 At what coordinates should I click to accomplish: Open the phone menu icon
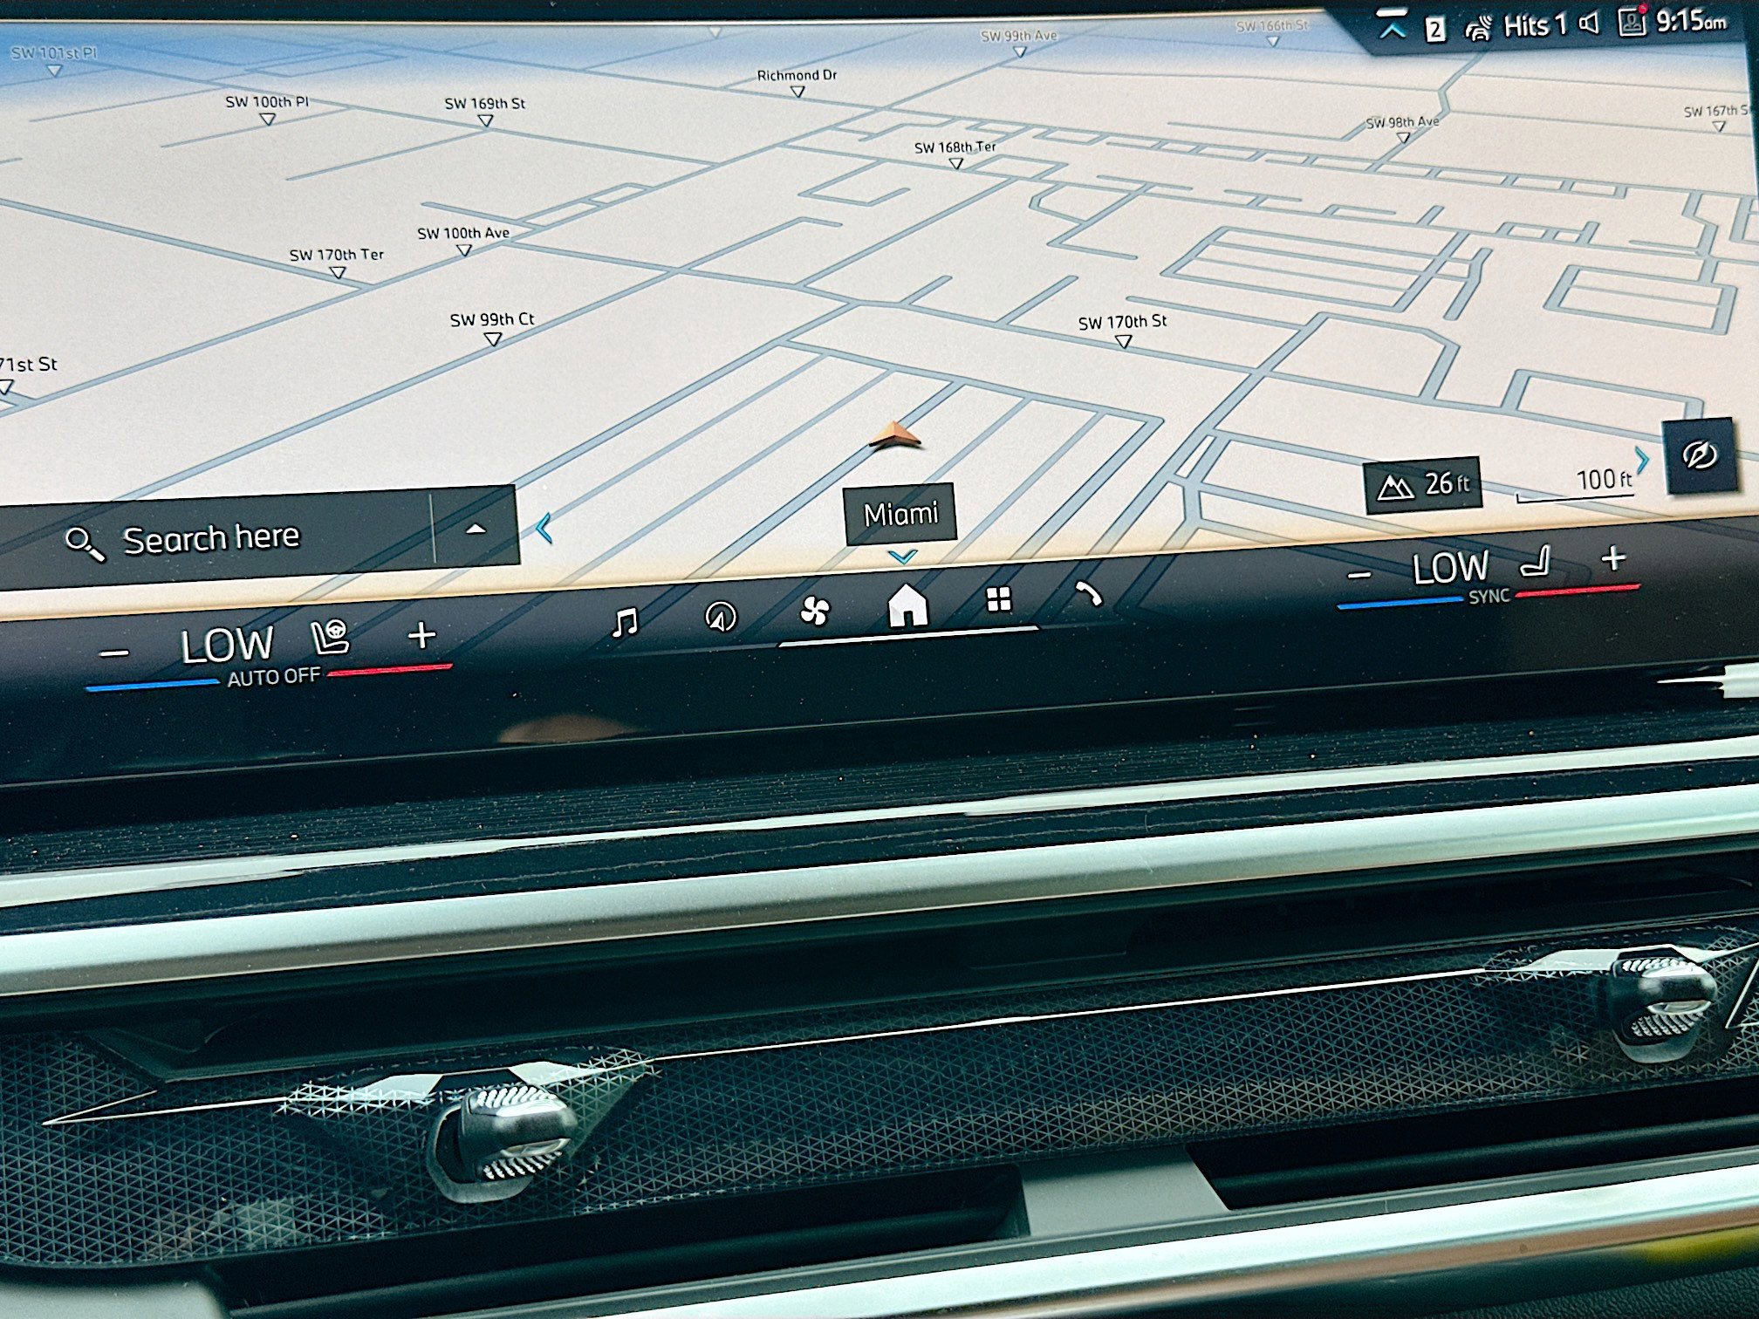1088,594
